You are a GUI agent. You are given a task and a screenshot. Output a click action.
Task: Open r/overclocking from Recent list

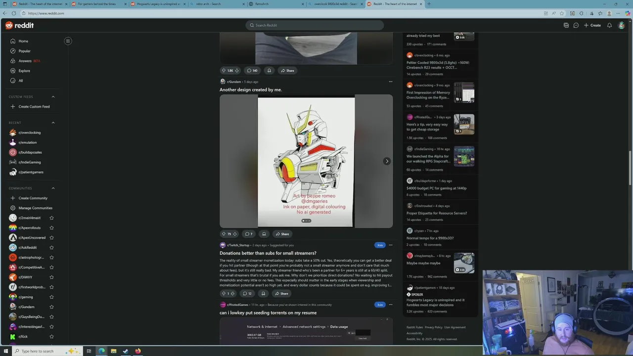29,133
